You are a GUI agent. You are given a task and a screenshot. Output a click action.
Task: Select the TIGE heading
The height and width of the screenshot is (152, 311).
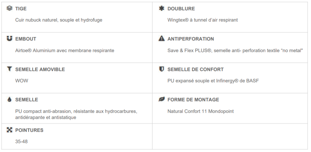tap(21, 9)
